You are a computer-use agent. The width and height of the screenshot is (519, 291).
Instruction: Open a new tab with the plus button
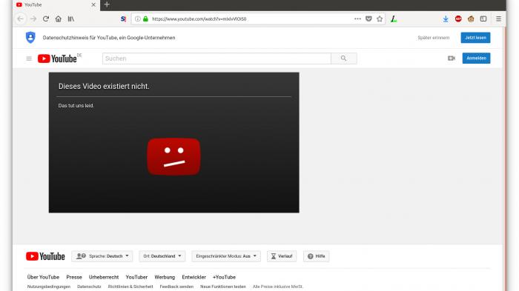click(x=107, y=4)
